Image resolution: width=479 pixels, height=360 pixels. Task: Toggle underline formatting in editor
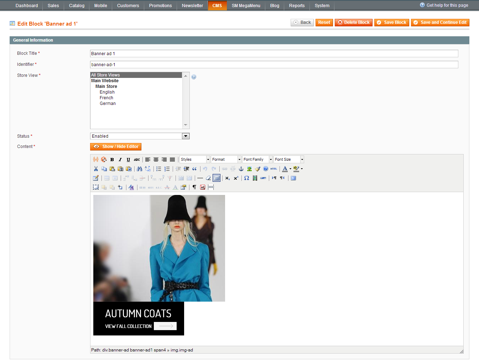click(x=128, y=159)
